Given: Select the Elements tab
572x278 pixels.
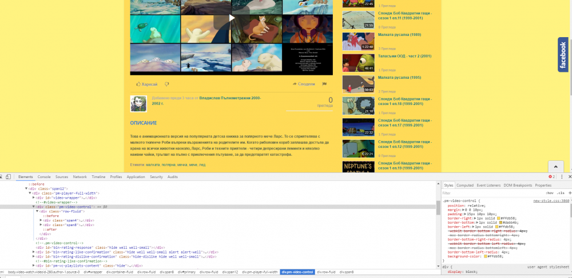Looking at the screenshot, I should [26, 177].
